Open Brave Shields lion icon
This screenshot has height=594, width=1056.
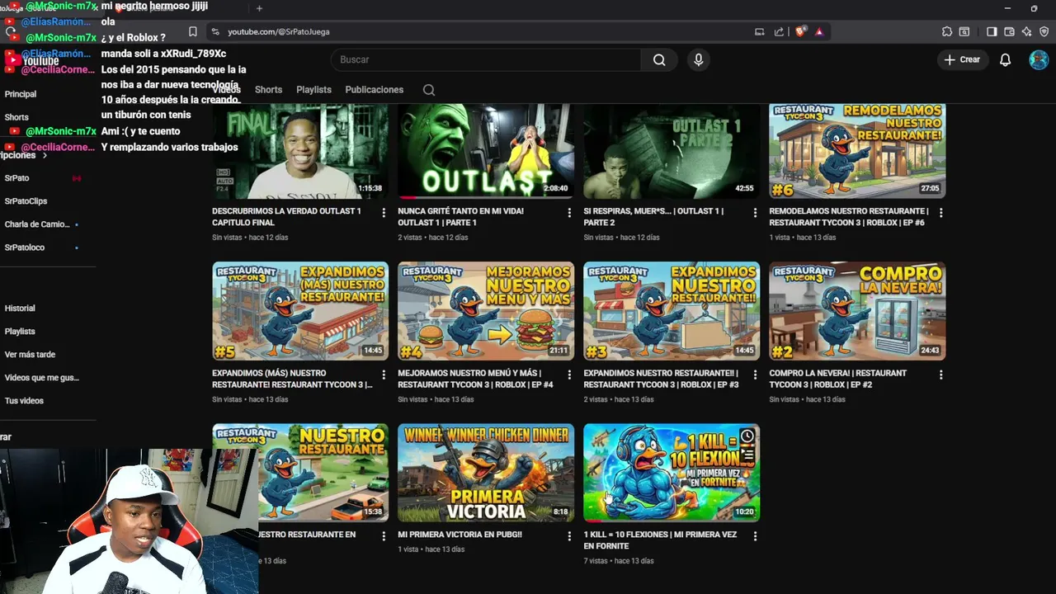(800, 31)
